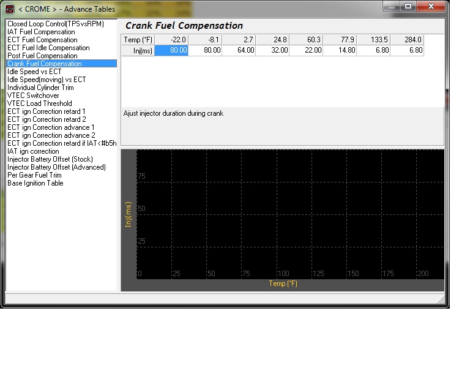The height and width of the screenshot is (376, 470).
Task: Select Individual Cylinder Trim entry
Action: tap(40, 88)
